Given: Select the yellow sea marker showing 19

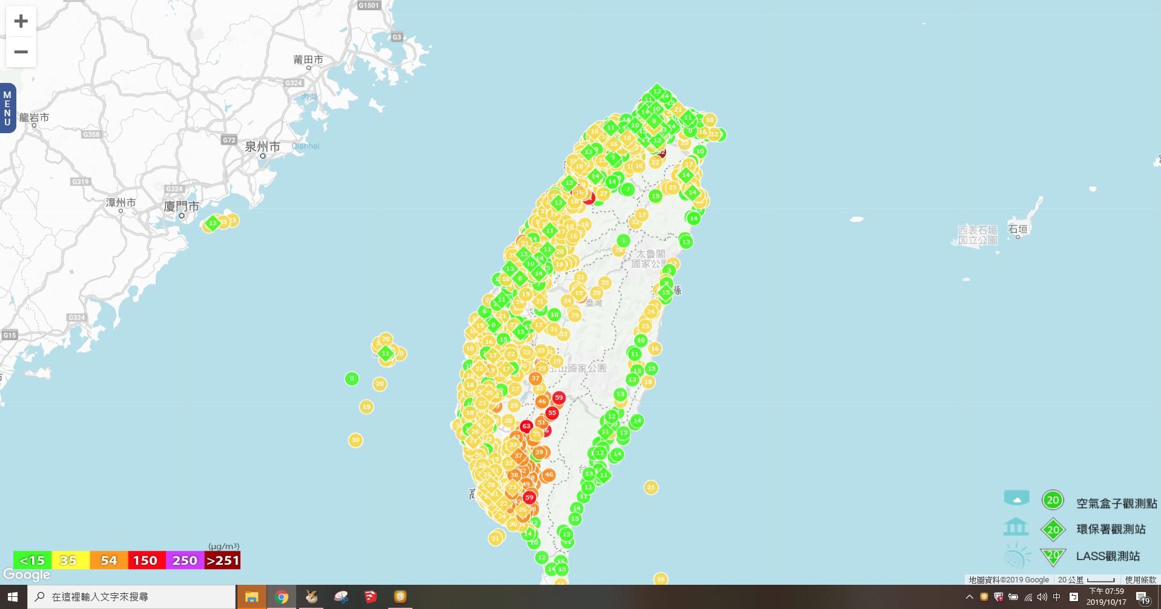Looking at the screenshot, I should pos(366,407).
